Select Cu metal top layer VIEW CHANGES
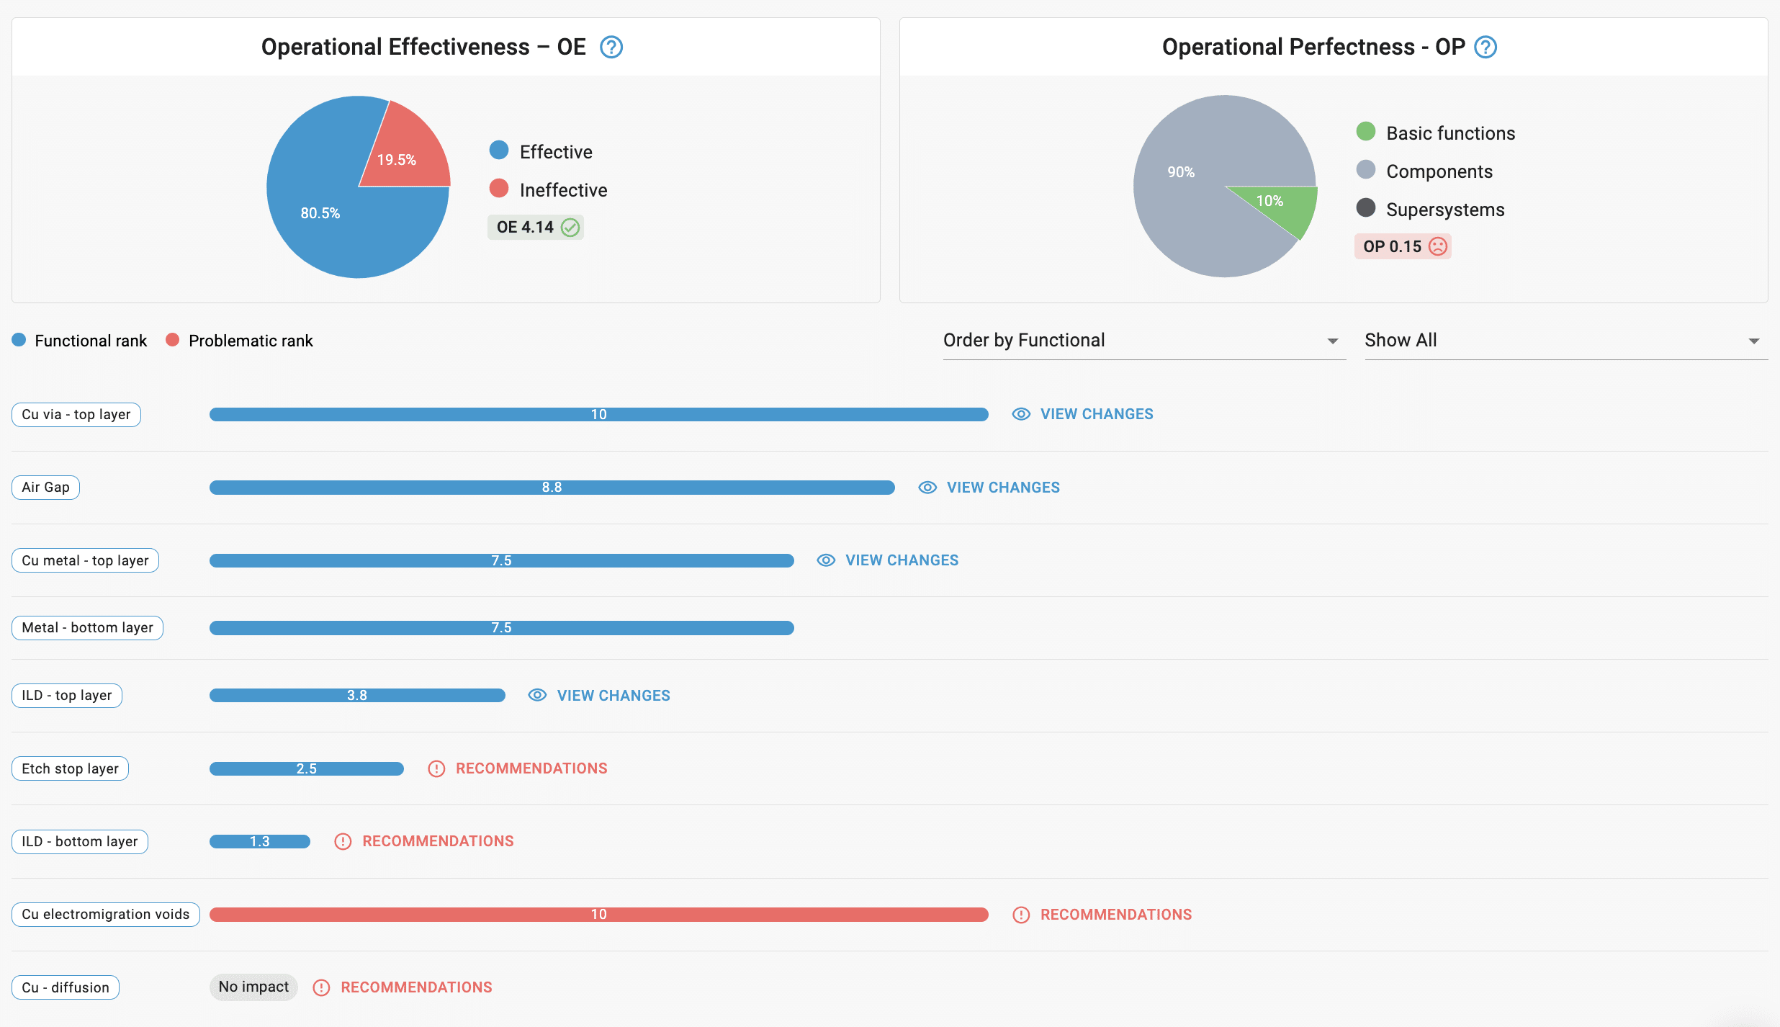The image size is (1780, 1027). coord(901,560)
